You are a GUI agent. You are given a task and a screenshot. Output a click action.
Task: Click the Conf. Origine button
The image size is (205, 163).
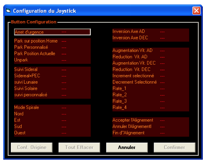tap(32, 147)
